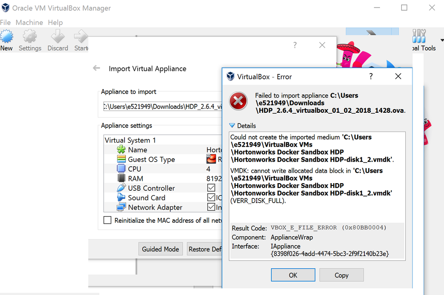Screen dimensions: 444x295
Task: Minimize the VirtualBox Manager window
Action: [377, 8]
